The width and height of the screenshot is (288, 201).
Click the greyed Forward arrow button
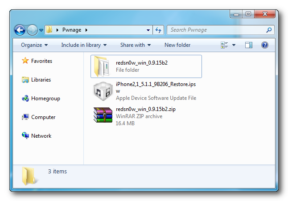pos(33,30)
